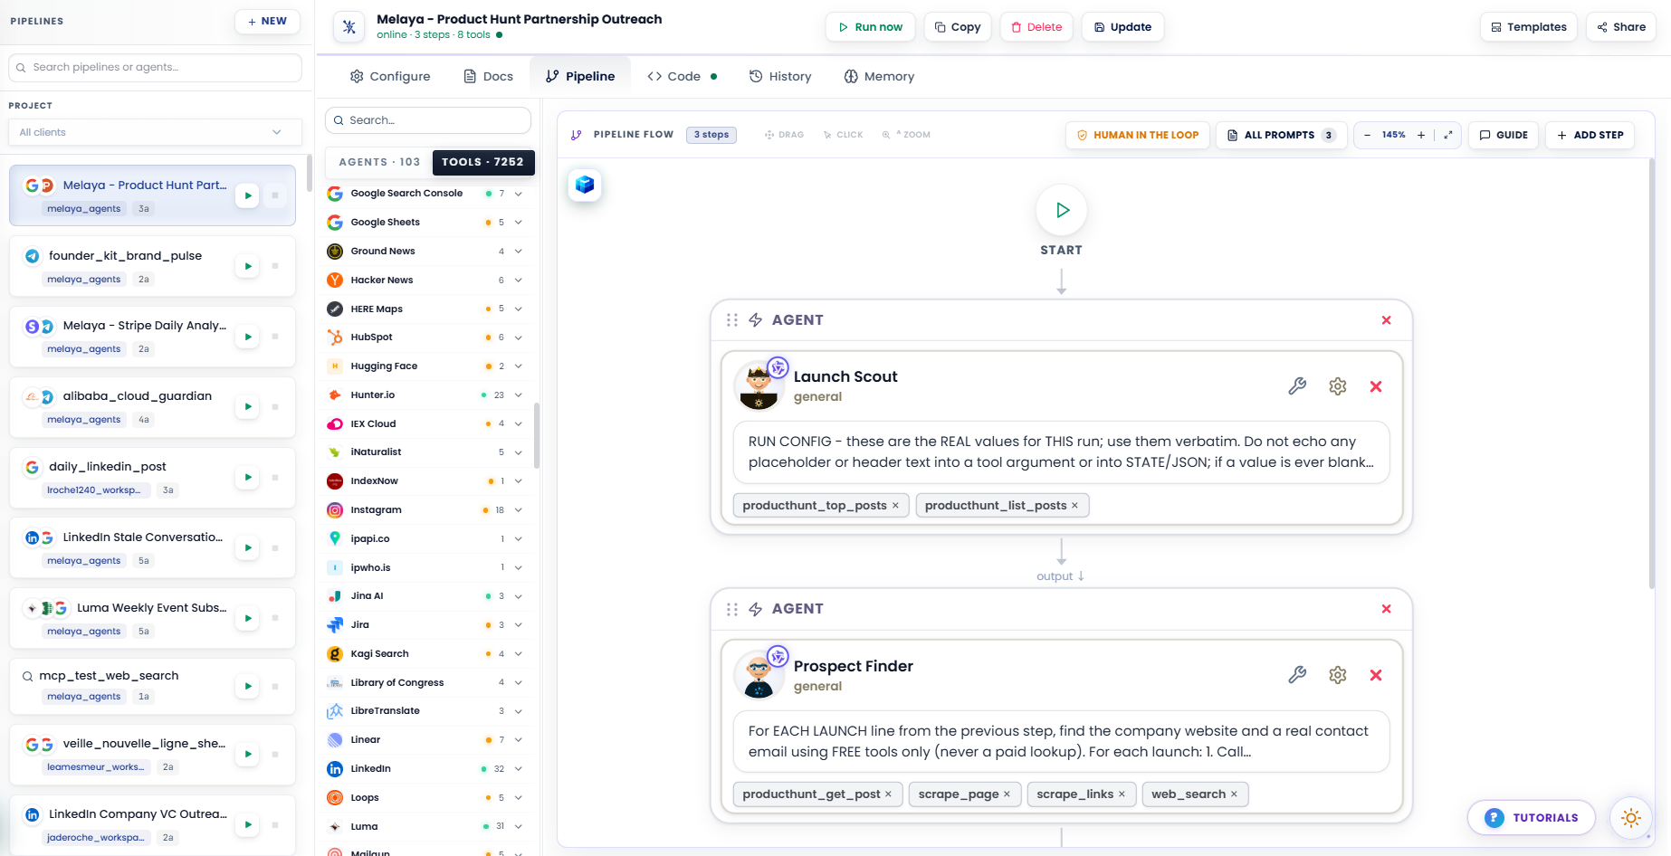Screen dimensions: 1671x856
Task: Expand Google Search Console tool group
Action: pos(519,194)
